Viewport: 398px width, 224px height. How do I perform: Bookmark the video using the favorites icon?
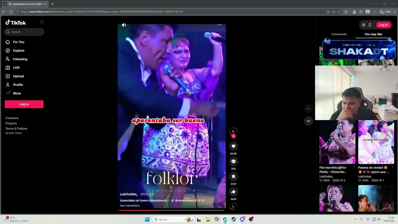tap(234, 177)
